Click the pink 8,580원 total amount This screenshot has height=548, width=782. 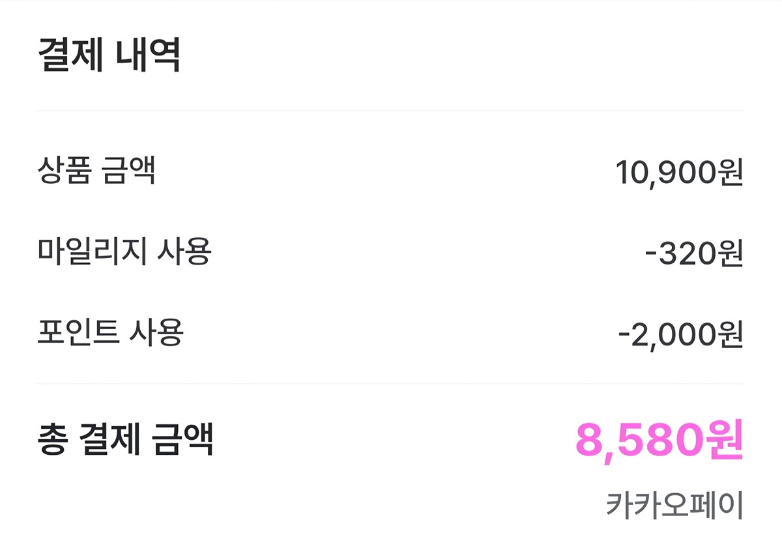pos(659,441)
